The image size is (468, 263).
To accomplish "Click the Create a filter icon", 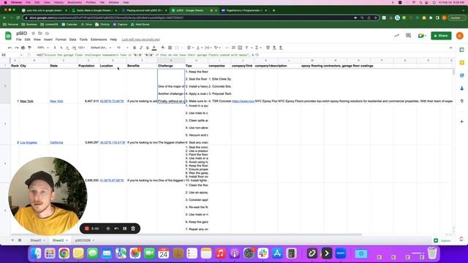I will 247,47.
